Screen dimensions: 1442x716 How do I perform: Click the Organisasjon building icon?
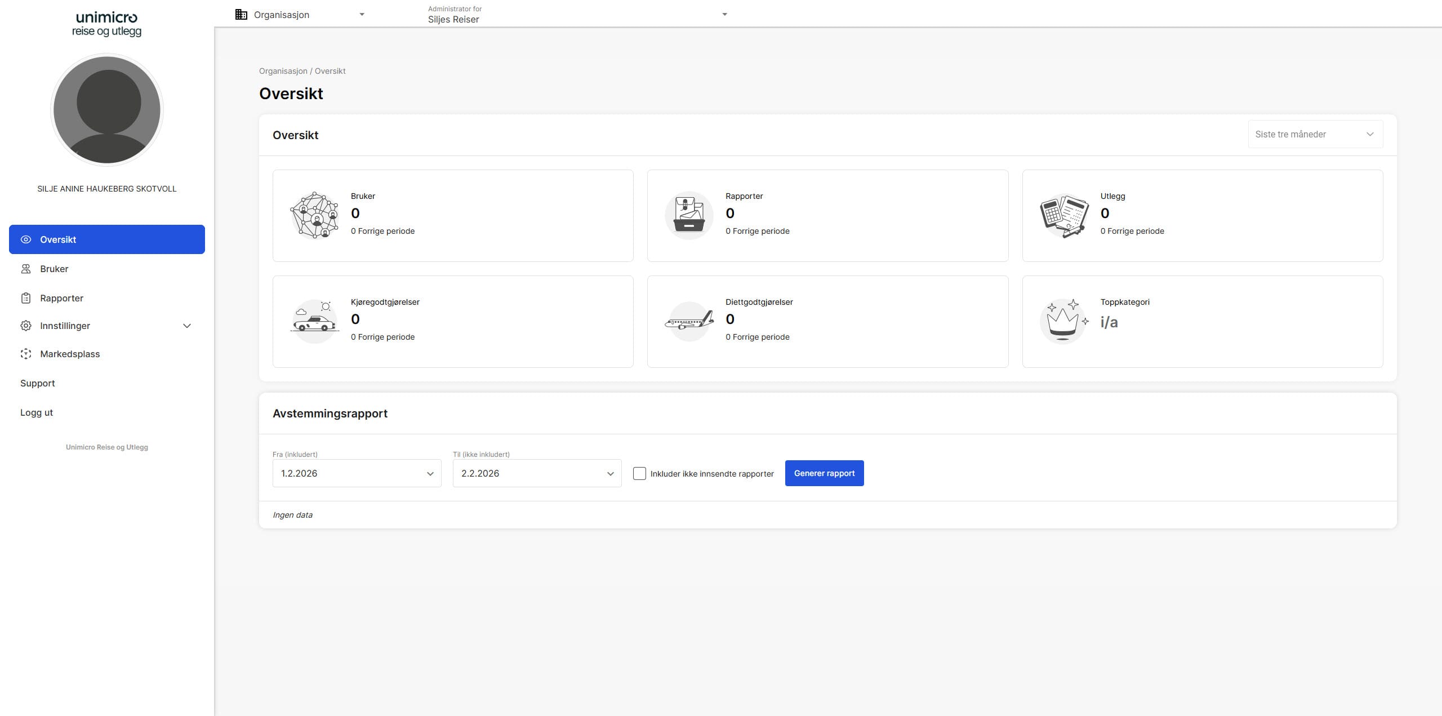pos(241,15)
